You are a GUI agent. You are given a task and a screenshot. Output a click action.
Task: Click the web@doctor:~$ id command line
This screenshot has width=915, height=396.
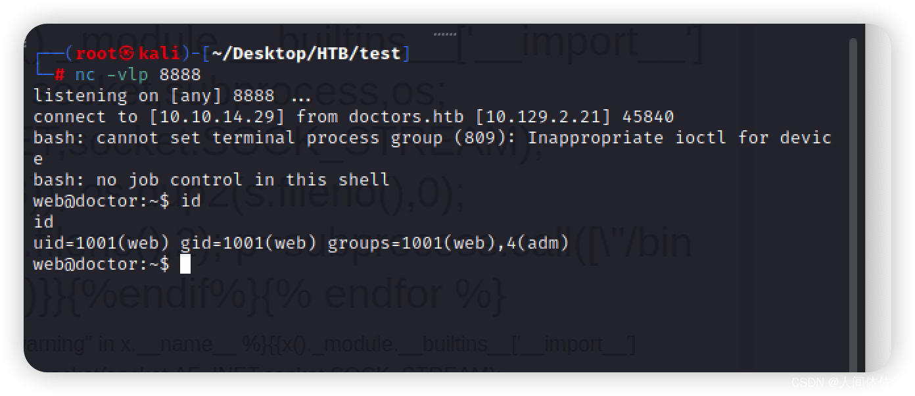click(x=117, y=201)
